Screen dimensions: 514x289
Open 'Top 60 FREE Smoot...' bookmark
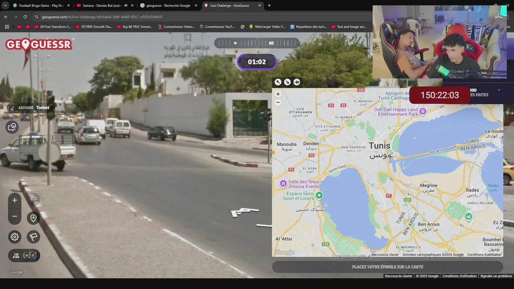pyautogui.click(x=135, y=27)
